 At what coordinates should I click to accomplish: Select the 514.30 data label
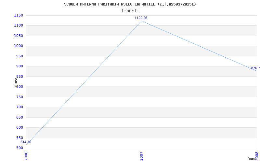point(26,142)
